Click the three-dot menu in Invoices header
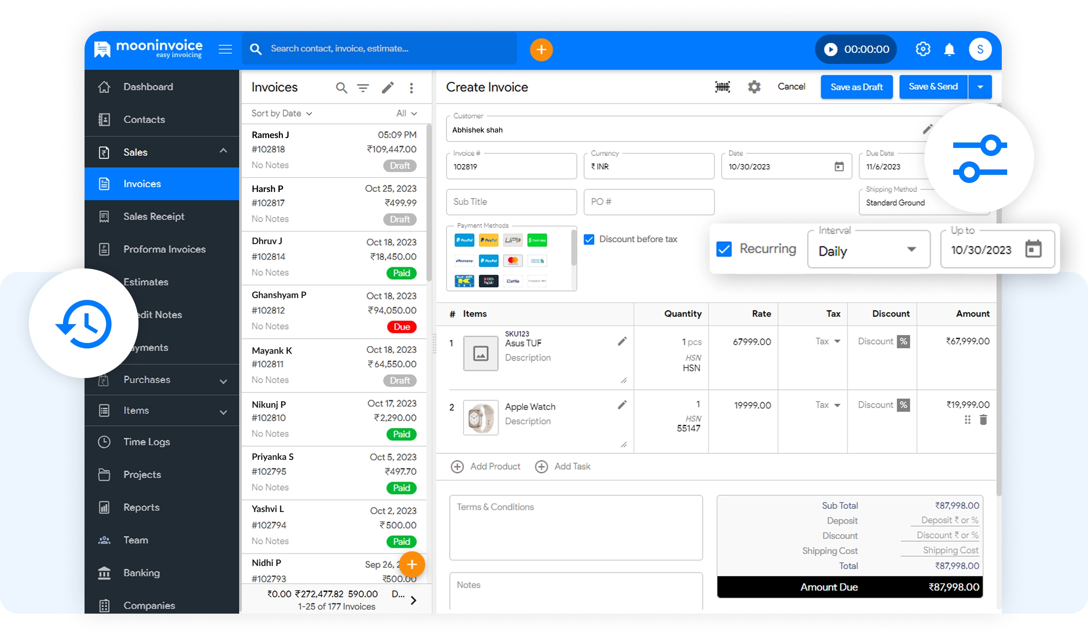 [x=411, y=88]
